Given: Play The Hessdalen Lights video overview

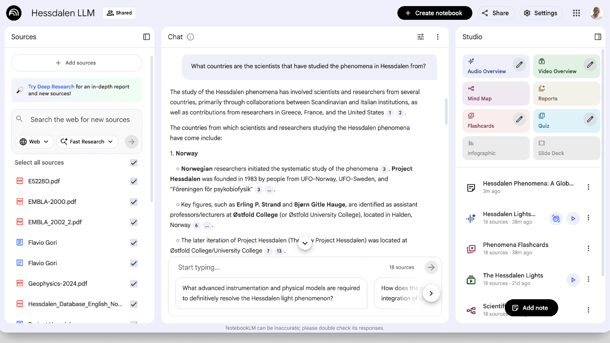Looking at the screenshot, I should [573, 280].
